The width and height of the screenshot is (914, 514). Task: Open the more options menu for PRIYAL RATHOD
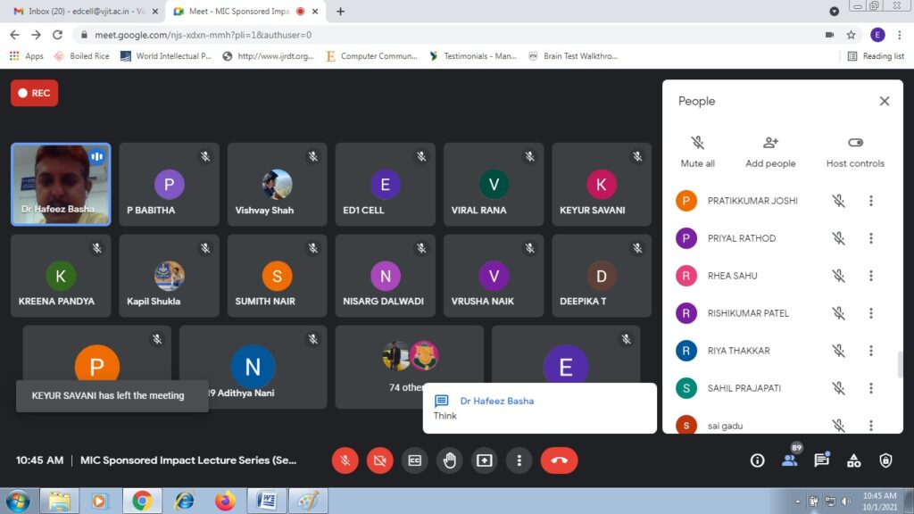[x=871, y=238]
